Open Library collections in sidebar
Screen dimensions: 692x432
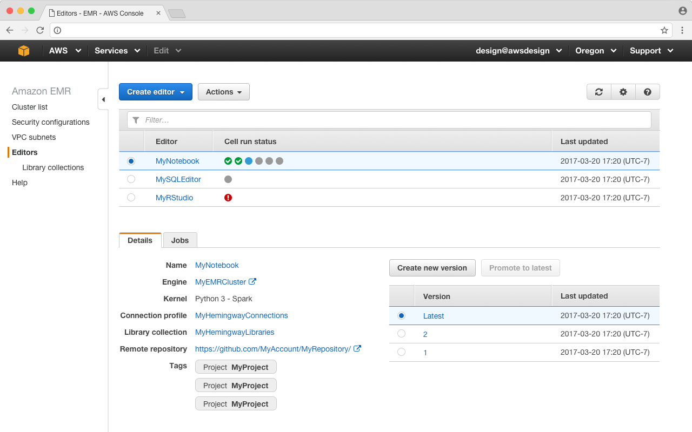[x=53, y=167]
